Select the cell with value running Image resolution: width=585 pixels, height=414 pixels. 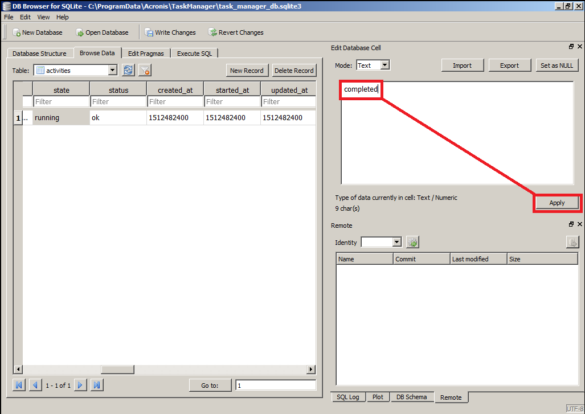[62, 117]
